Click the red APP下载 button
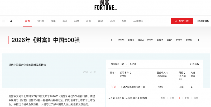 pyautogui.click(x=182, y=21)
